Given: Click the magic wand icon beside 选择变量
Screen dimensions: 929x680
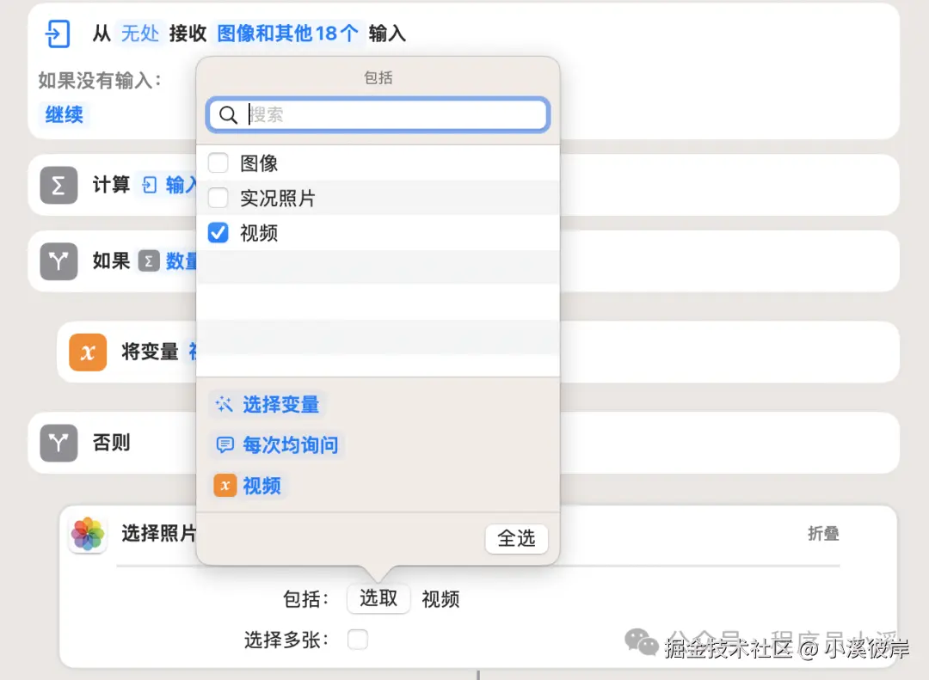Looking at the screenshot, I should [x=224, y=404].
